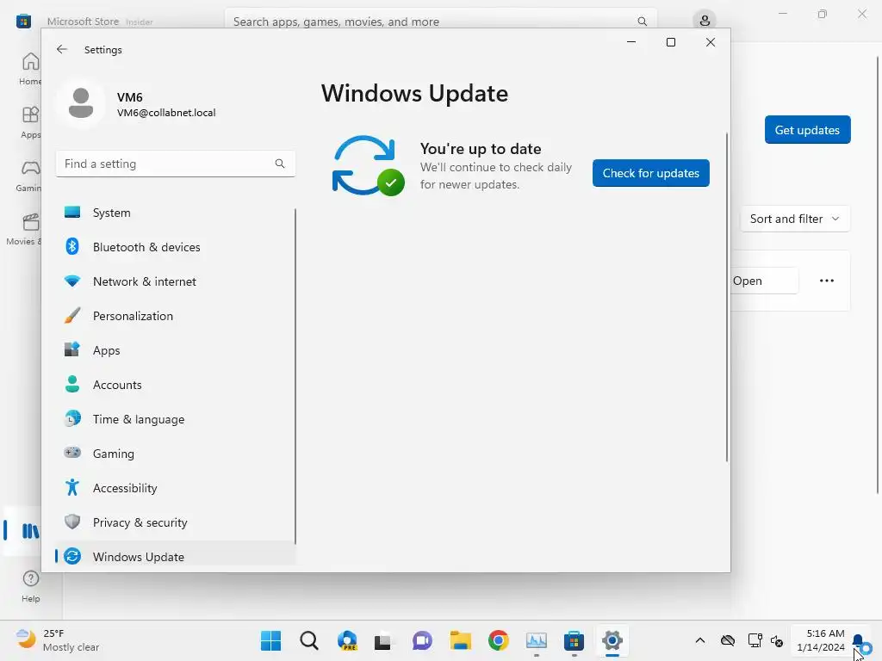Minimize the Settings window

631,42
